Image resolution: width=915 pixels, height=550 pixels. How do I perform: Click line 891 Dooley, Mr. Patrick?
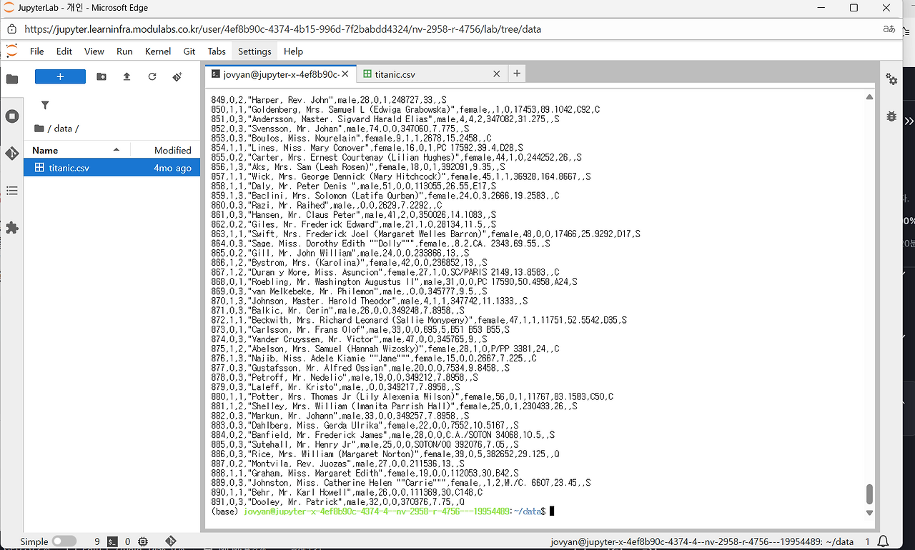pos(337,501)
